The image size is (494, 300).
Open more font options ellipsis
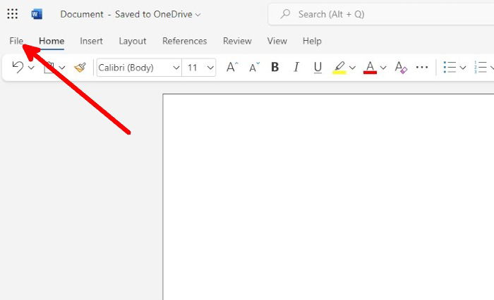(422, 67)
